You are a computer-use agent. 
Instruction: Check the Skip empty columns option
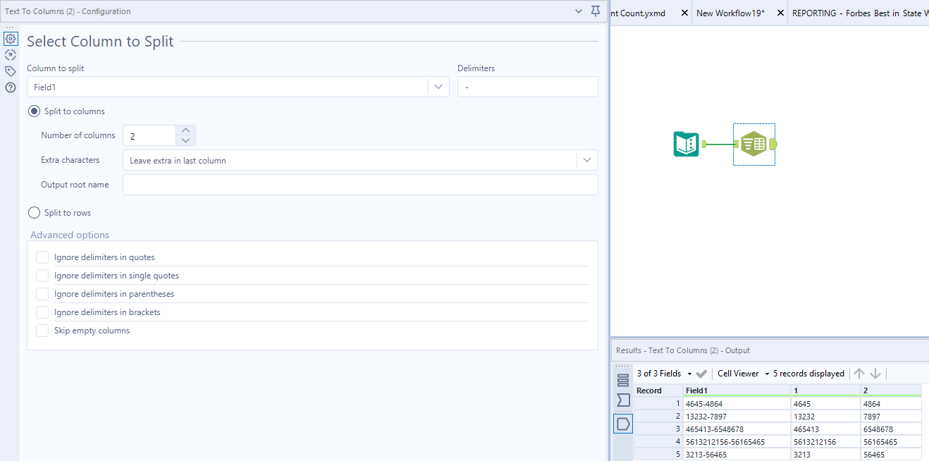click(x=42, y=329)
